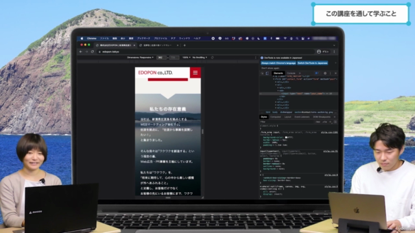Image resolution: width=415 pixels, height=233 pixels.
Task: Toggle the .cls class editor
Action: (x=324, y=122)
